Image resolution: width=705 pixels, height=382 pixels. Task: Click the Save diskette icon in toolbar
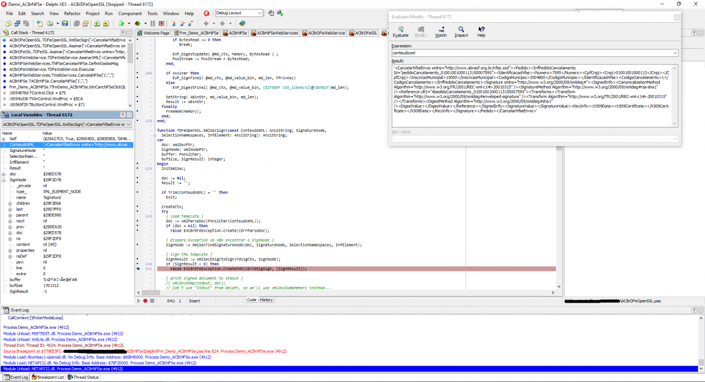65,23
